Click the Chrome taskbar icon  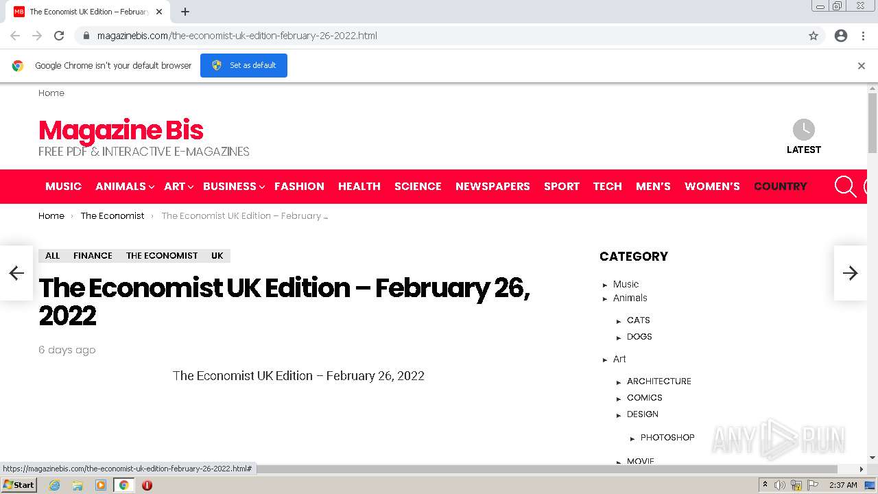click(x=124, y=485)
